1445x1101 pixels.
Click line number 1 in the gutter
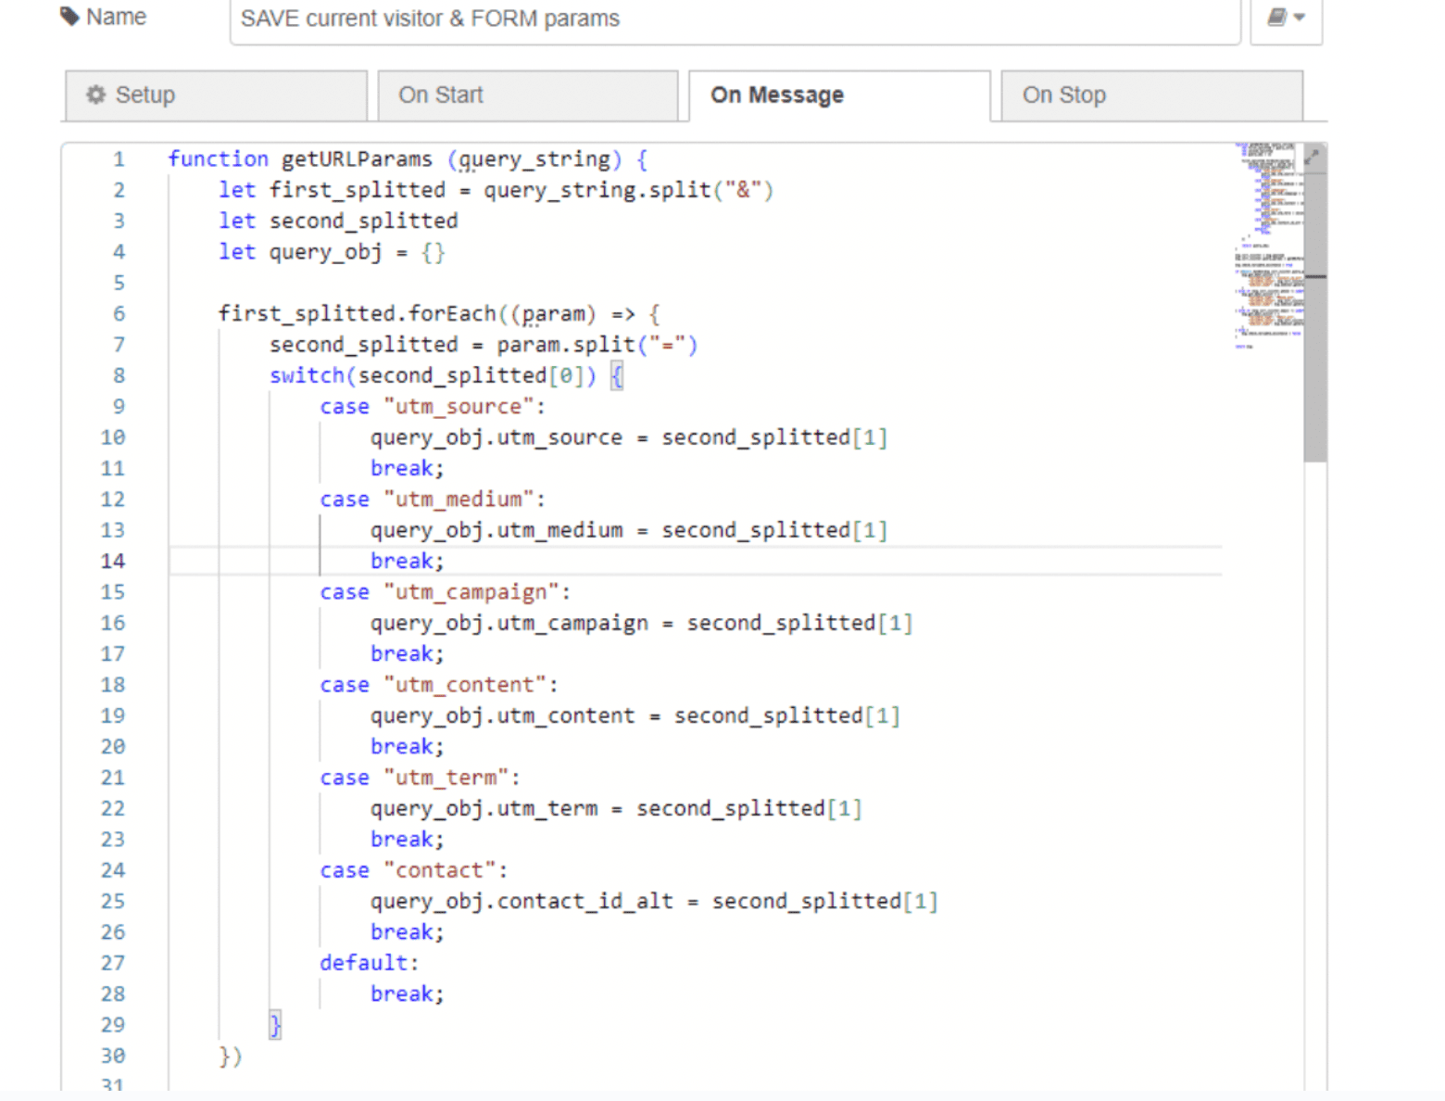point(119,159)
